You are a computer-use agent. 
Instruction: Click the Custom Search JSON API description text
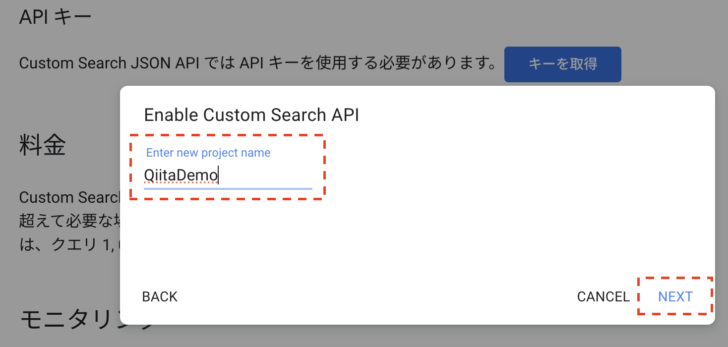(248, 63)
